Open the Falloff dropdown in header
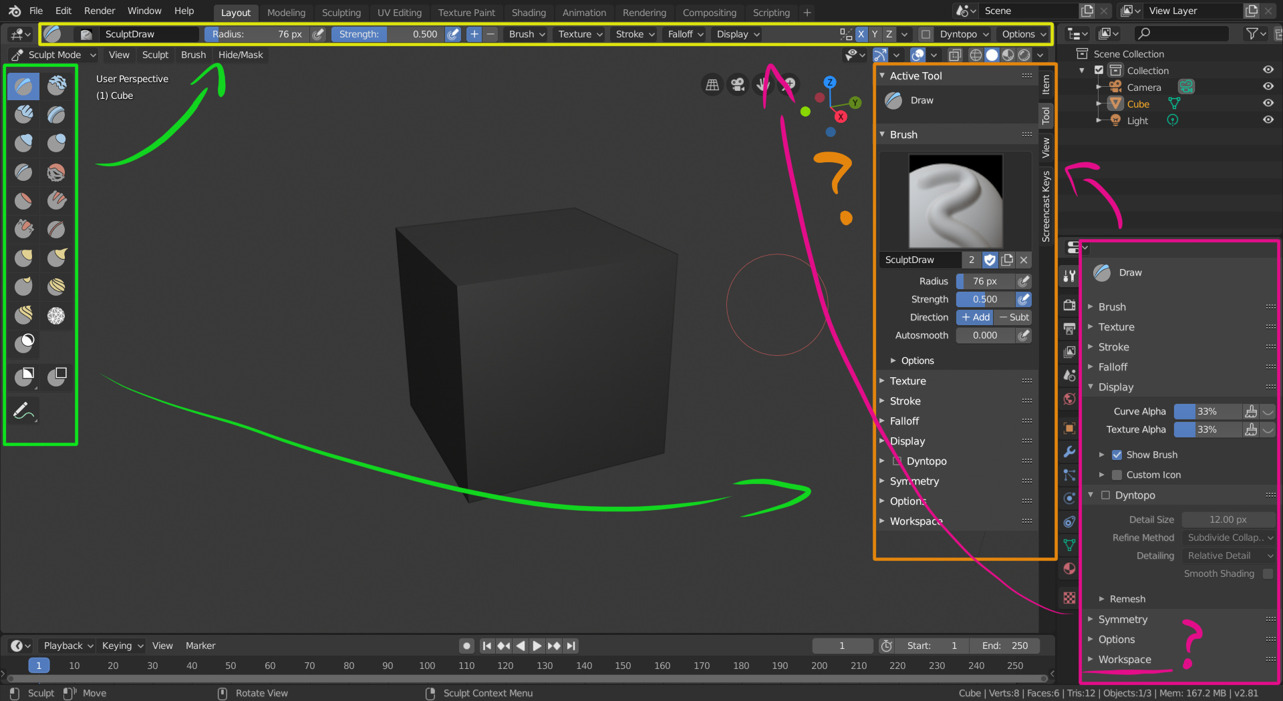Image resolution: width=1283 pixels, height=701 pixels. (x=686, y=34)
